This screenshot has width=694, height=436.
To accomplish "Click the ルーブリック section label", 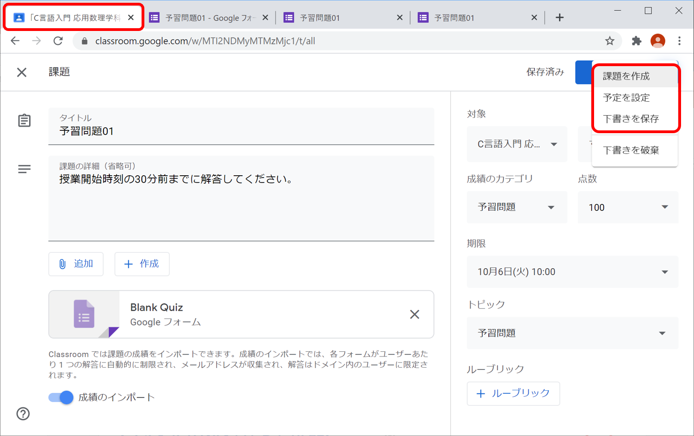I will (x=496, y=369).
